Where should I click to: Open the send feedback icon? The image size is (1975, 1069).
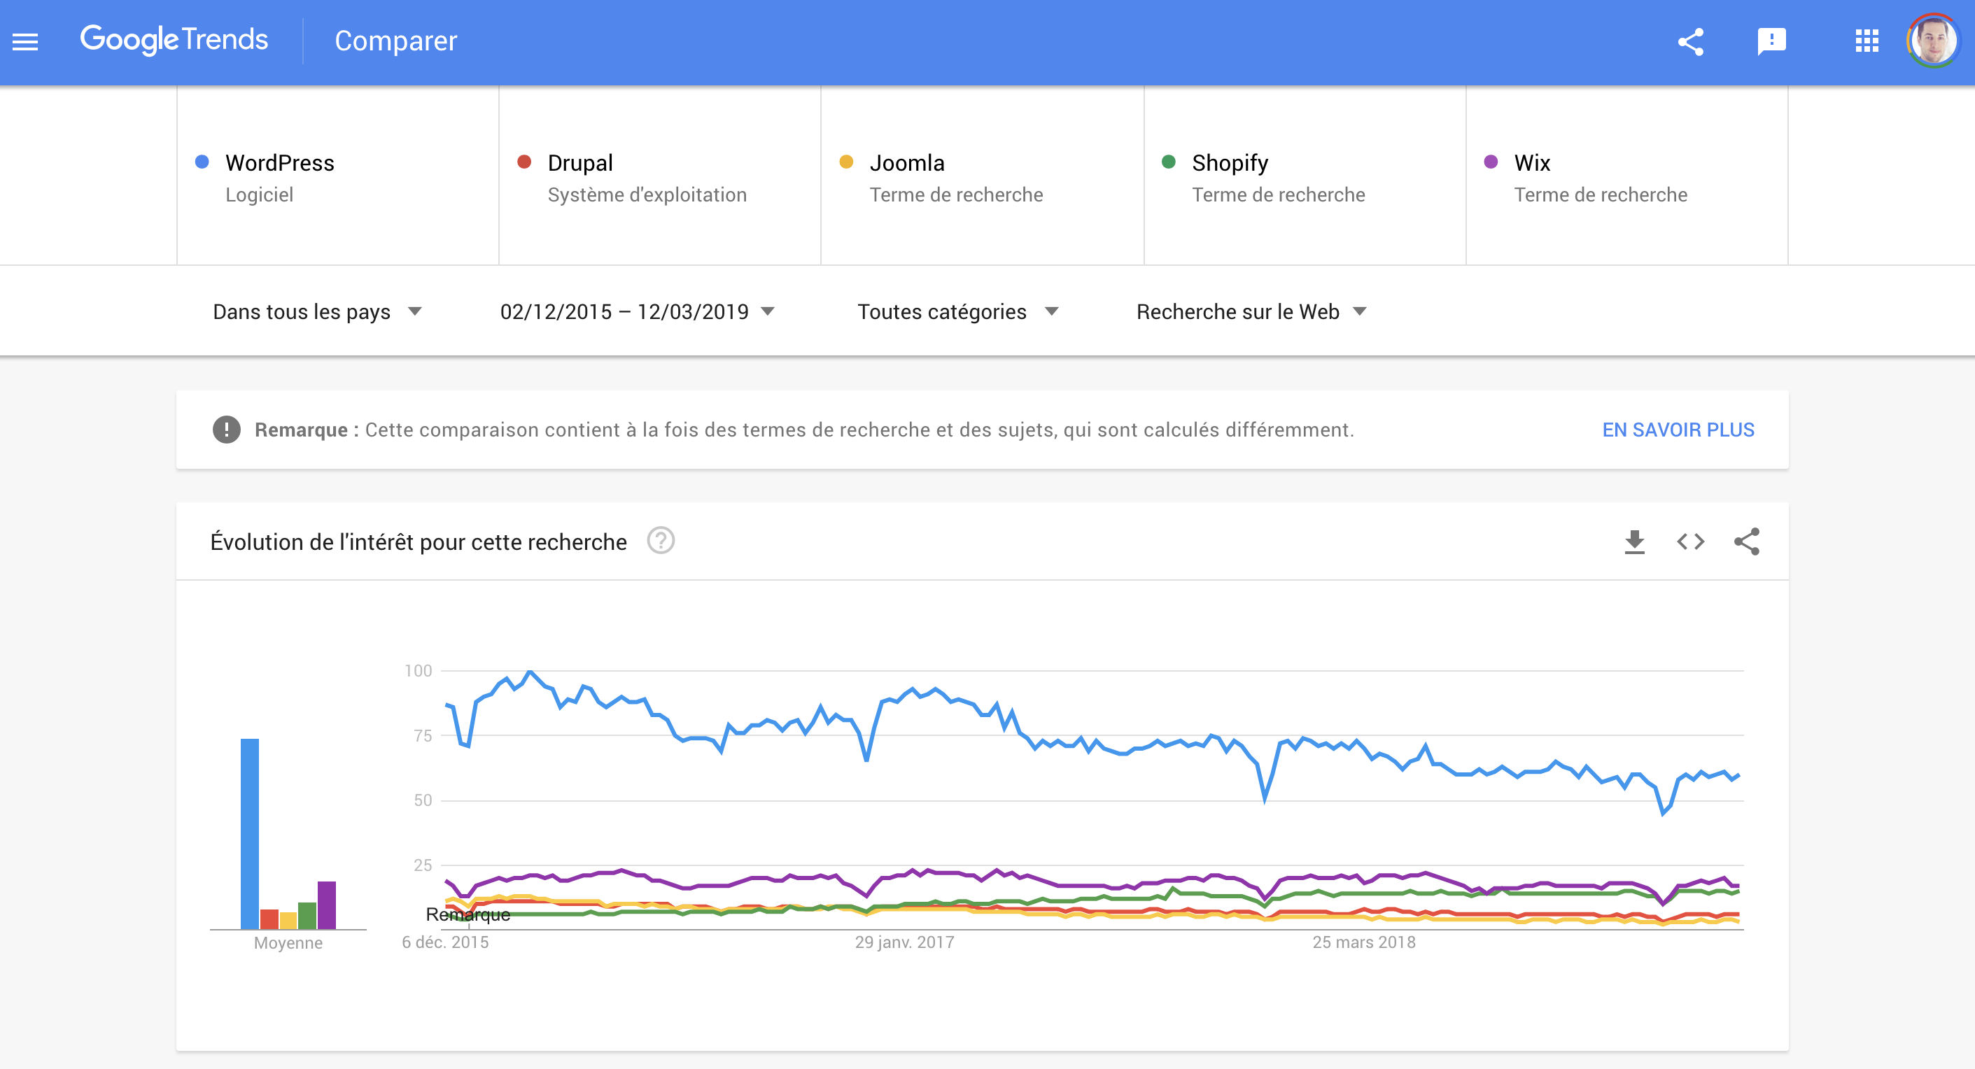click(1771, 41)
